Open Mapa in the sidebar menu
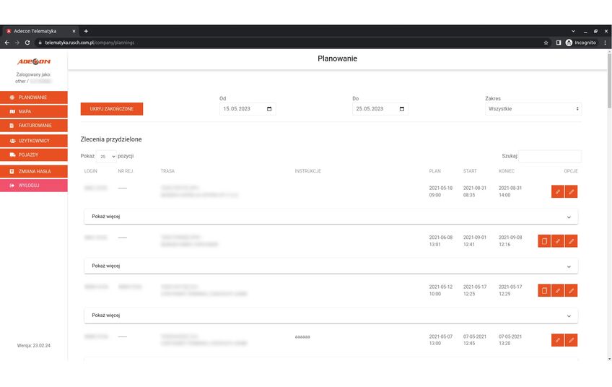Screen dimensions: 612x387 tap(34, 112)
